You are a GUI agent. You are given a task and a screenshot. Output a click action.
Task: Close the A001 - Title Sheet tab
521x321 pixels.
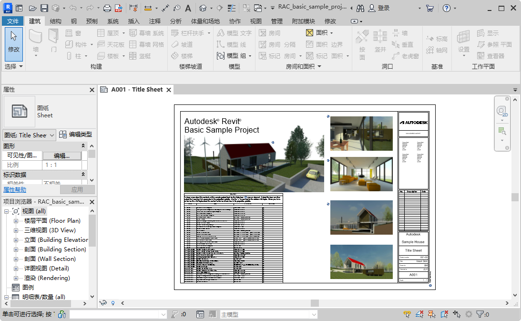point(169,90)
